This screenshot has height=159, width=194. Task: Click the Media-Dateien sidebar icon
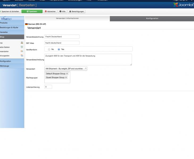22,47
